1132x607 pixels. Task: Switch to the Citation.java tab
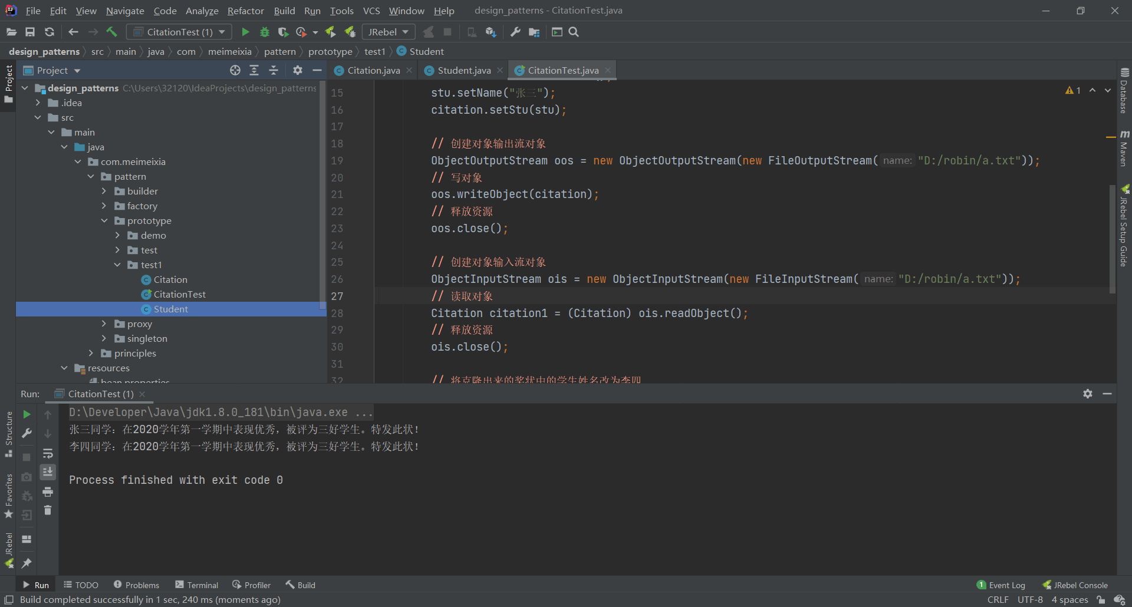[x=373, y=70]
